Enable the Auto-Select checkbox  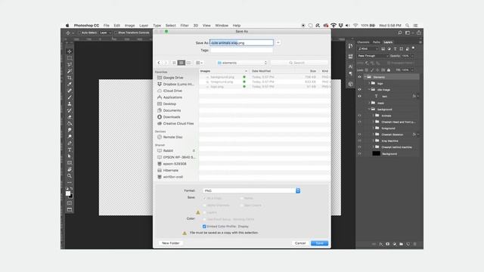(79, 32)
